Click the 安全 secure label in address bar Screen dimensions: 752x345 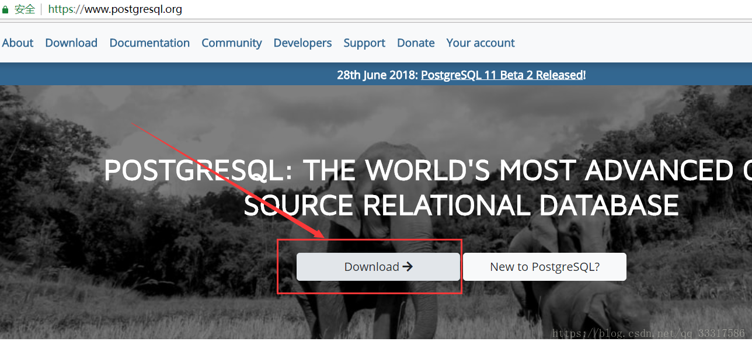25,9
